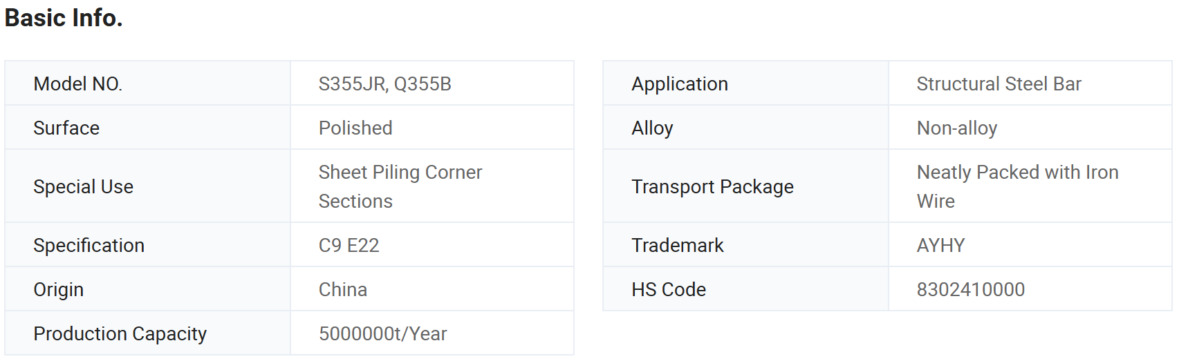Viewport: 1179px width, 361px height.
Task: Click the AYHY trademark value
Action: tap(940, 246)
